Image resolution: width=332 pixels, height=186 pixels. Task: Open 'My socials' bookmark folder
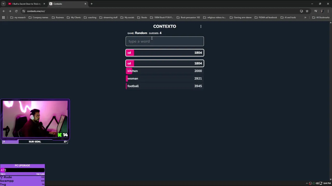[127, 18]
